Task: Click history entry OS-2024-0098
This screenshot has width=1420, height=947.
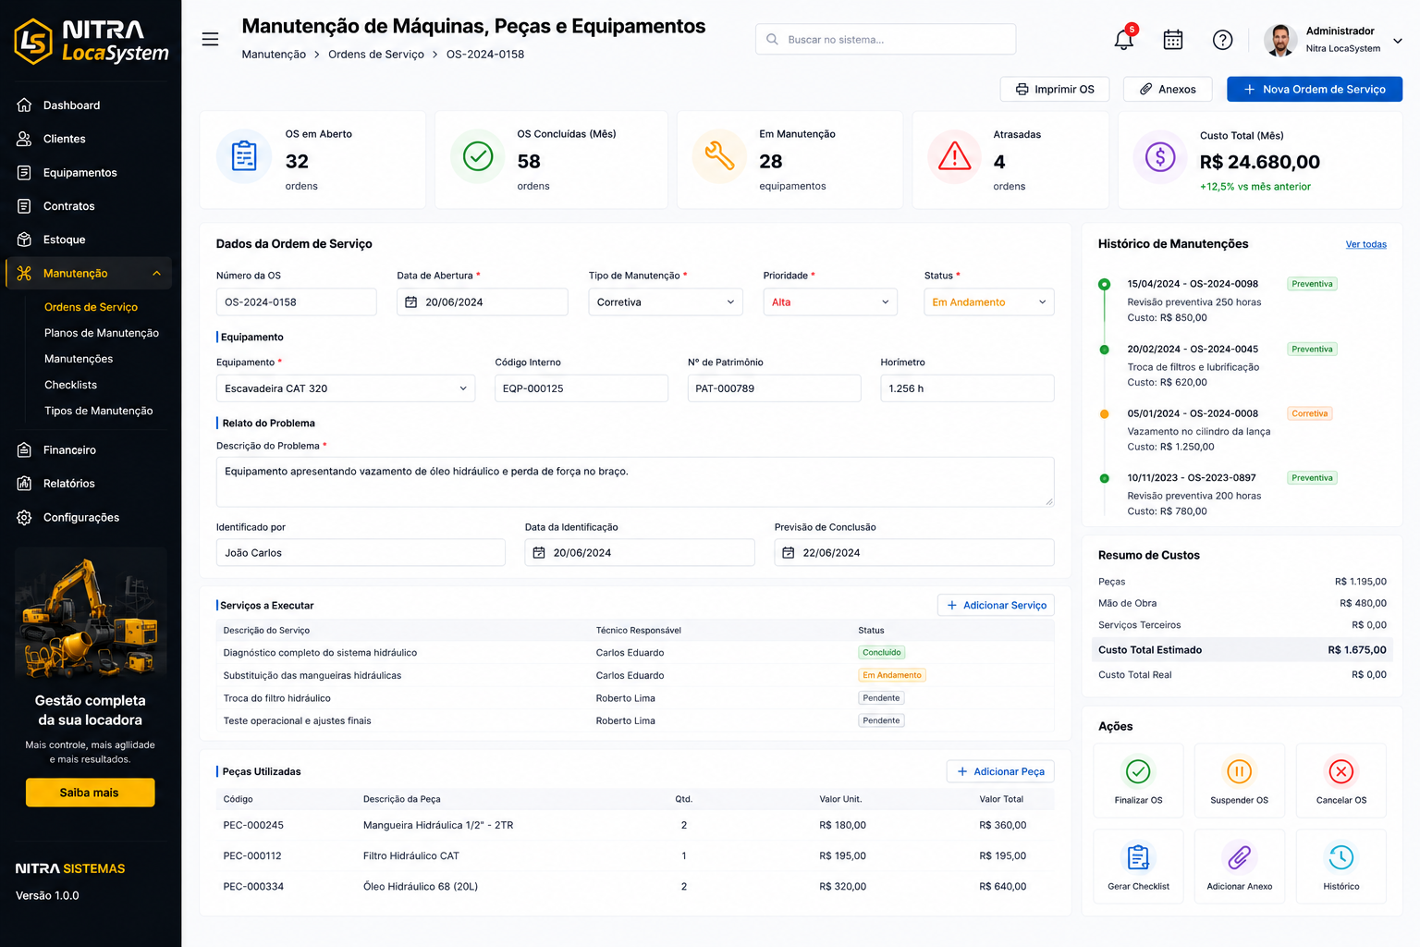Action: pyautogui.click(x=1193, y=284)
